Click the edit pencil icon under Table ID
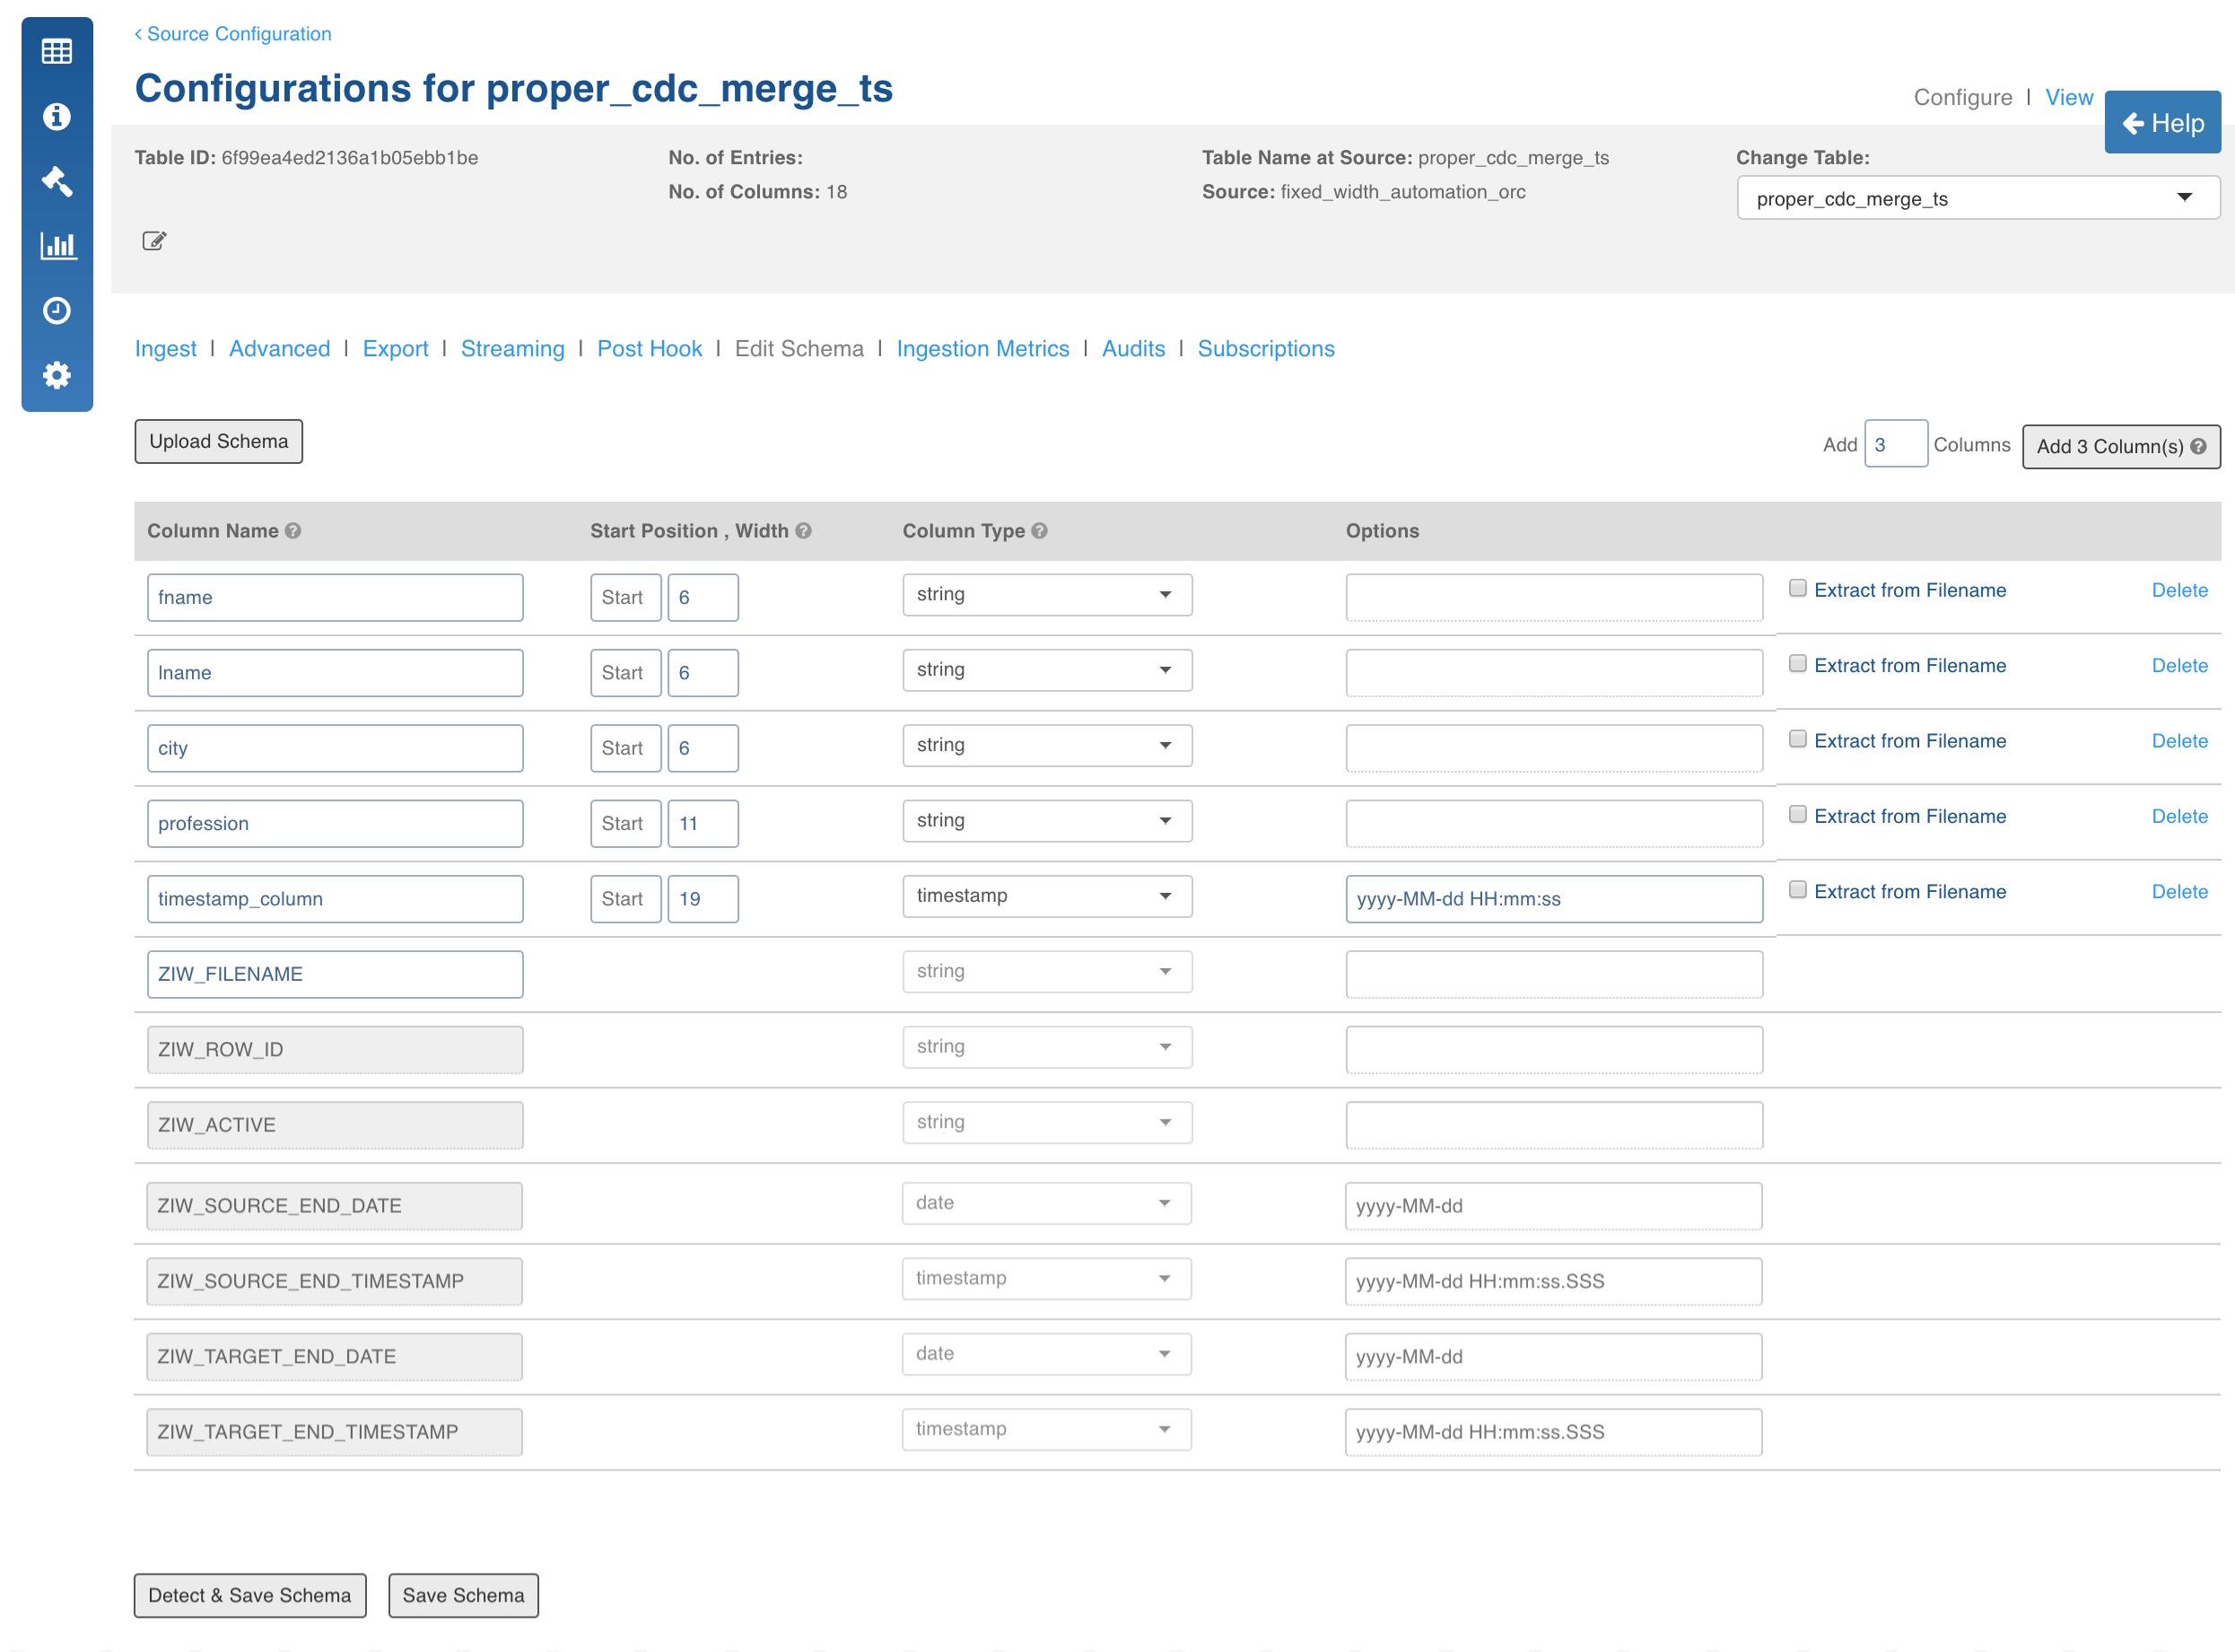 pyautogui.click(x=154, y=241)
